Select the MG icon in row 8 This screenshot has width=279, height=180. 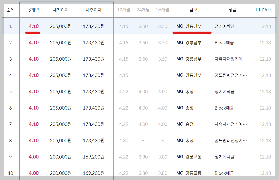pos(180,140)
